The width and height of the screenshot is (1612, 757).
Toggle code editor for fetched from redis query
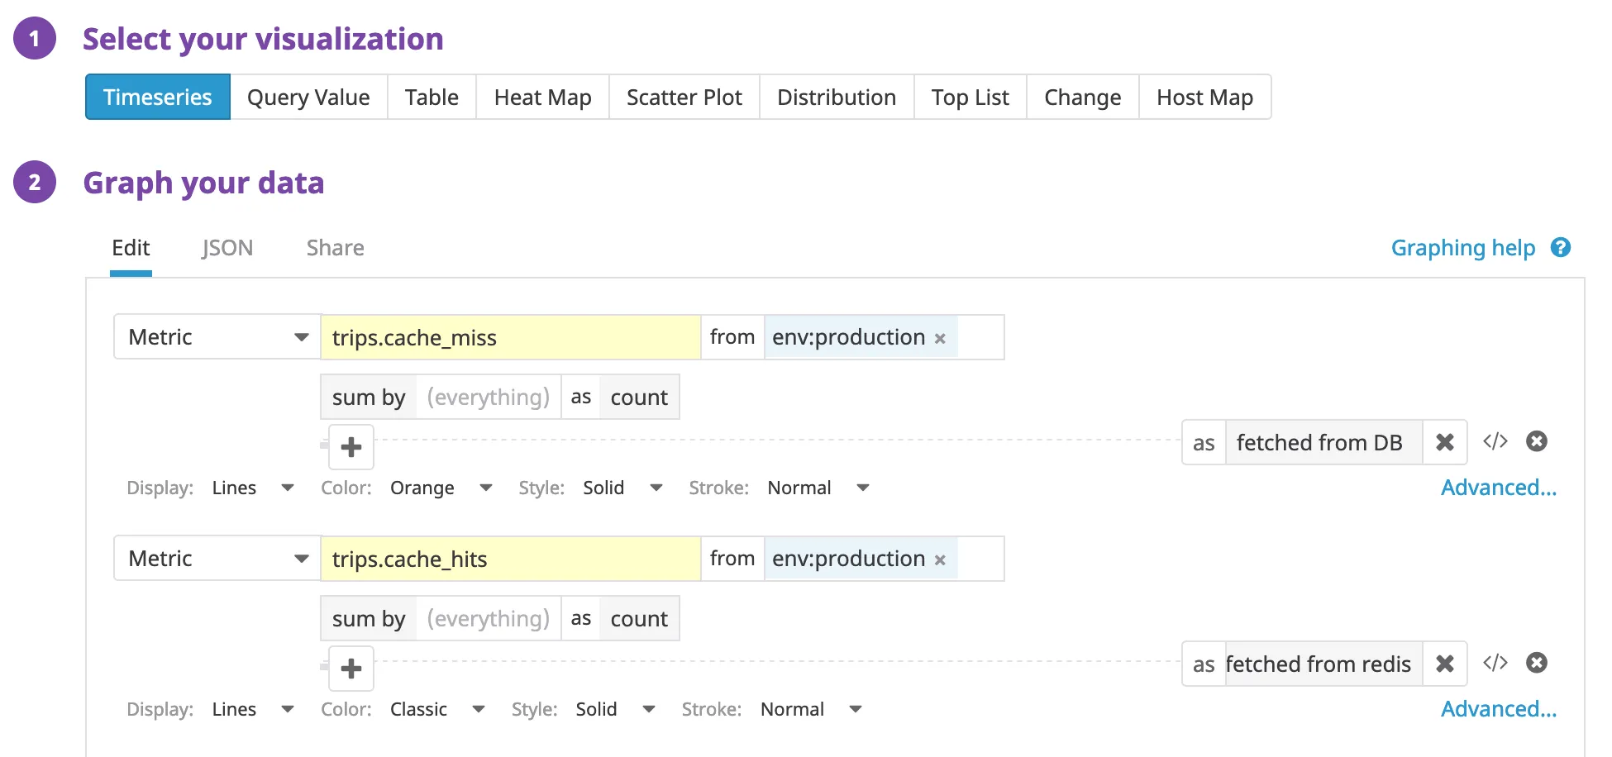[1495, 663]
